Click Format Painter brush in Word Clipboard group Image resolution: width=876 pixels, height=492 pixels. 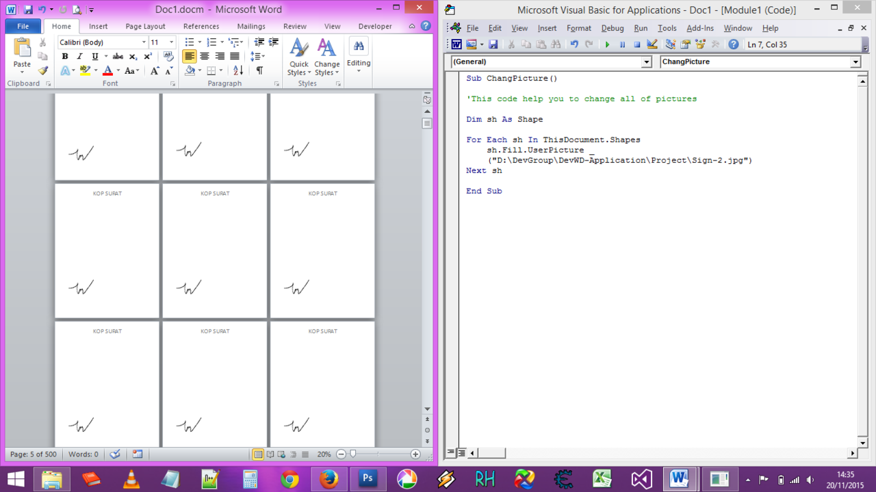click(x=43, y=70)
